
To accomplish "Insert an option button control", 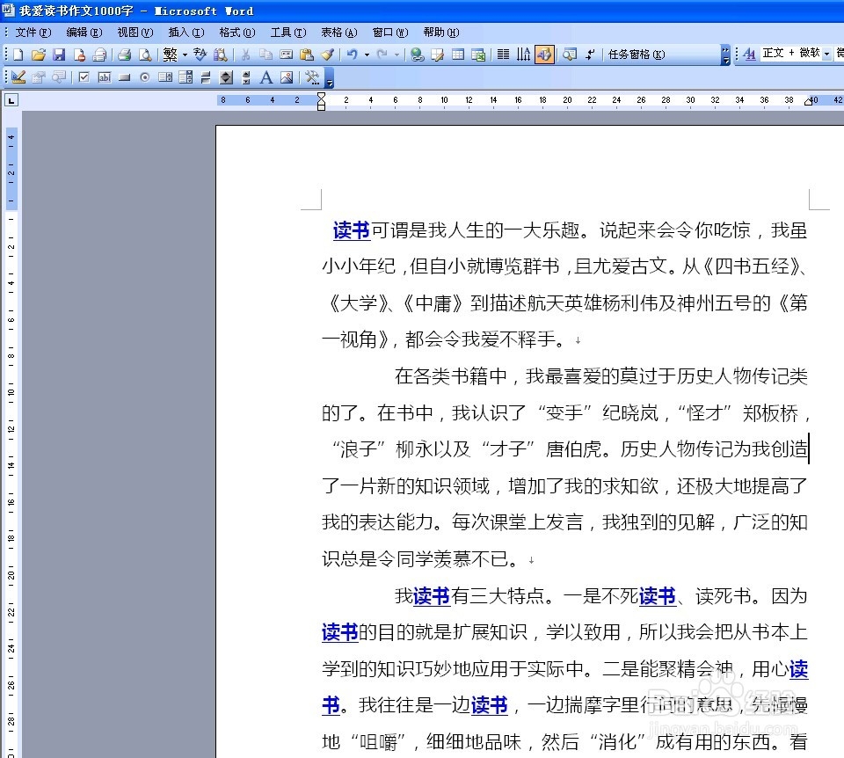I will click(x=145, y=77).
